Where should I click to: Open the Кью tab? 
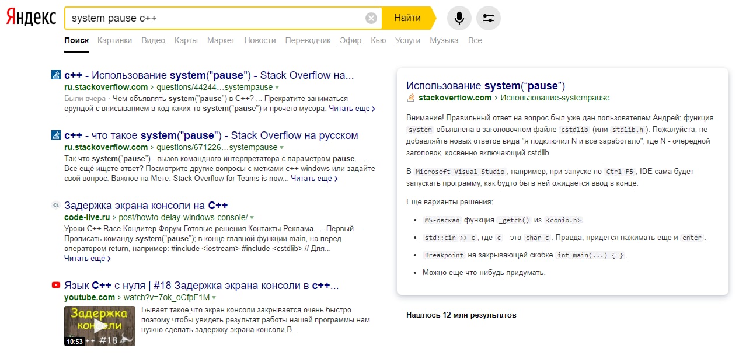(x=378, y=40)
